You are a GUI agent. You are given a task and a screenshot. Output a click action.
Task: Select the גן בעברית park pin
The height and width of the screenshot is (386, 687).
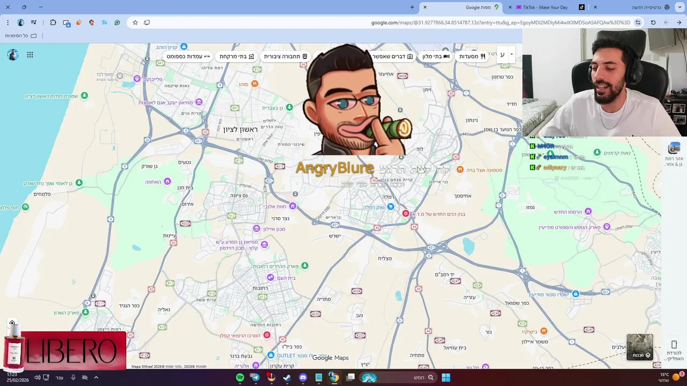click(290, 108)
